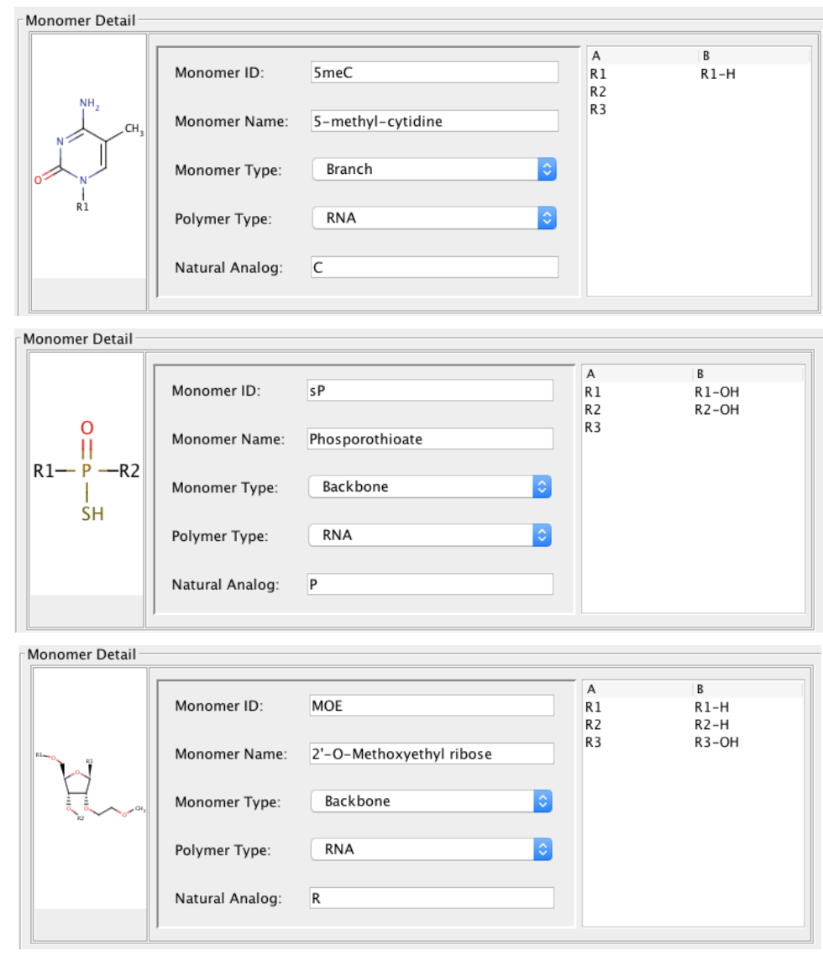The image size is (823, 956).
Task: Click column header B in sP table
Action: [748, 374]
